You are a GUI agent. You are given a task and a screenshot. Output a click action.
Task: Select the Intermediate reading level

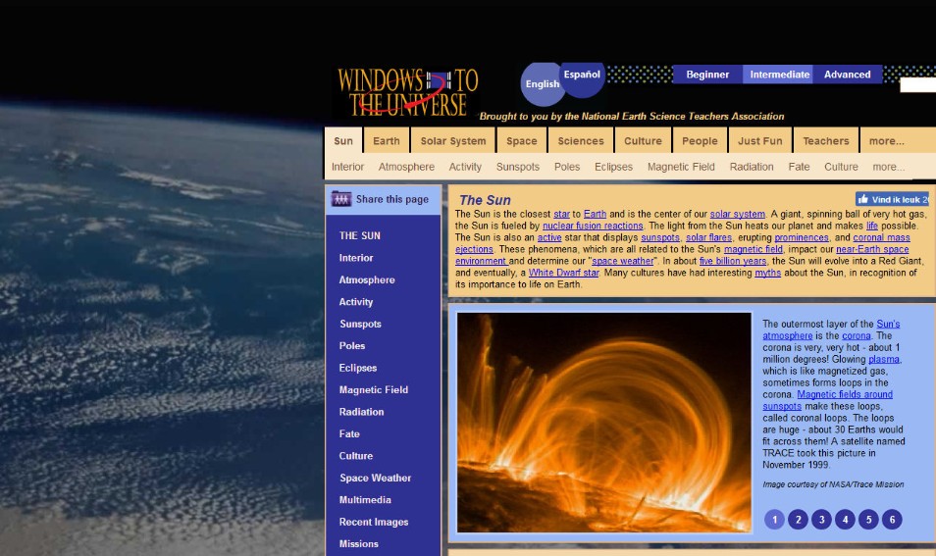point(780,75)
